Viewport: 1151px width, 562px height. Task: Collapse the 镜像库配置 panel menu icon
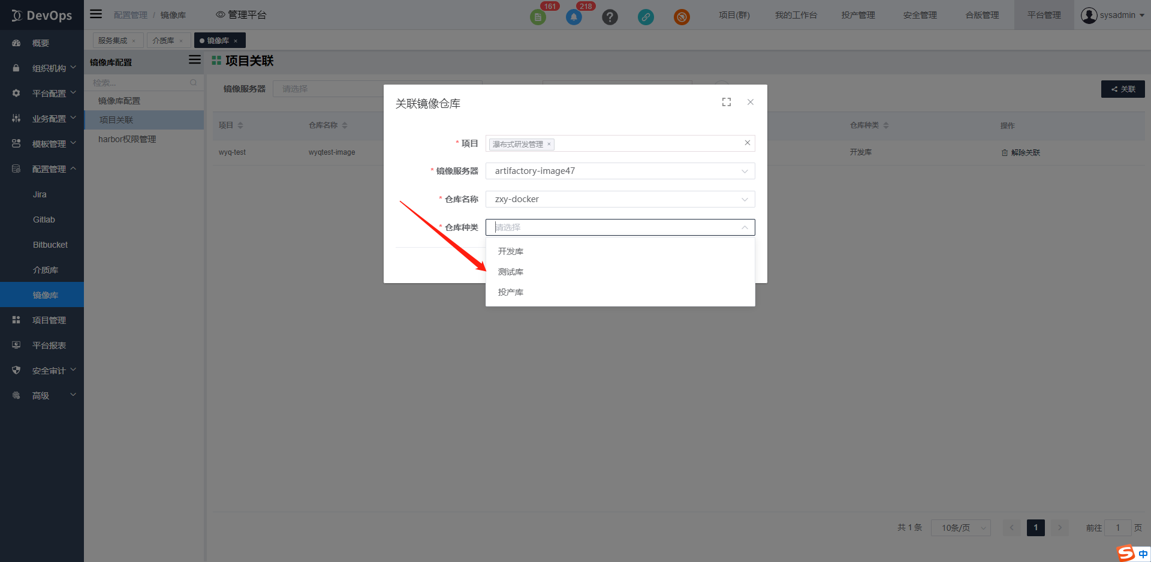[x=195, y=60]
